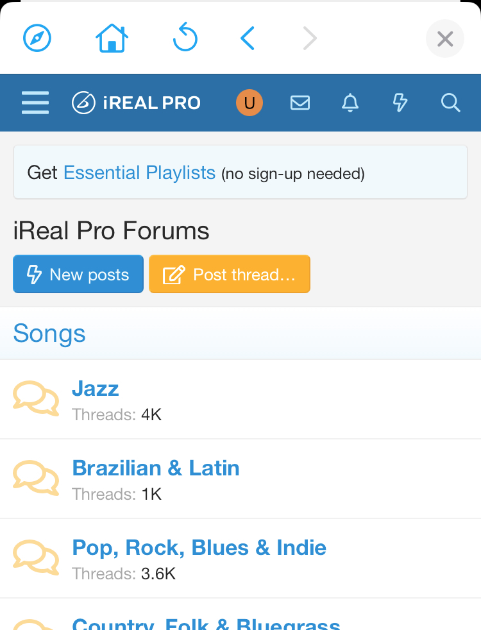Open the user avatar account menu
481x630 pixels.
249,103
